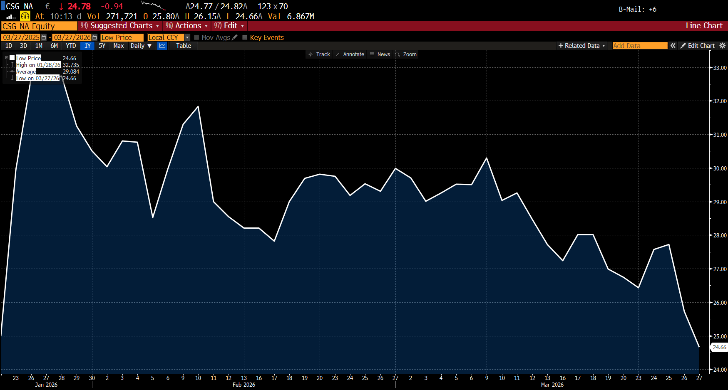The image size is (728, 390).
Task: Open the end date calendar picker
Action: (x=95, y=37)
